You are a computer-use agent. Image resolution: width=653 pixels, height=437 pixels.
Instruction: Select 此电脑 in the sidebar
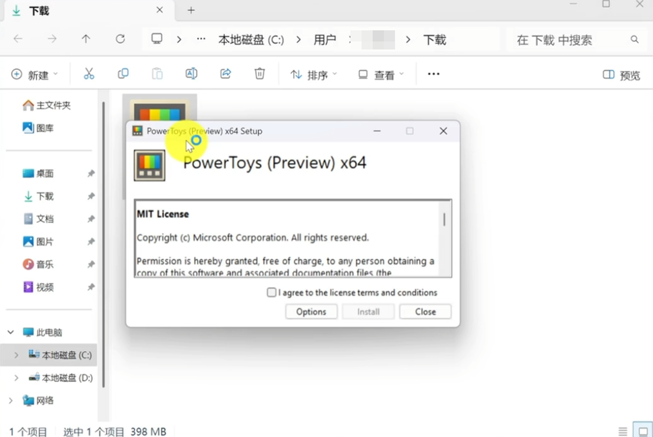pyautogui.click(x=42, y=332)
